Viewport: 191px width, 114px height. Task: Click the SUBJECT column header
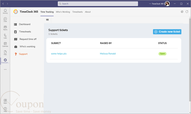(56, 43)
